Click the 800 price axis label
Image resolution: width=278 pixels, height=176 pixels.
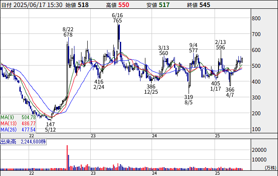(x=256, y=18)
